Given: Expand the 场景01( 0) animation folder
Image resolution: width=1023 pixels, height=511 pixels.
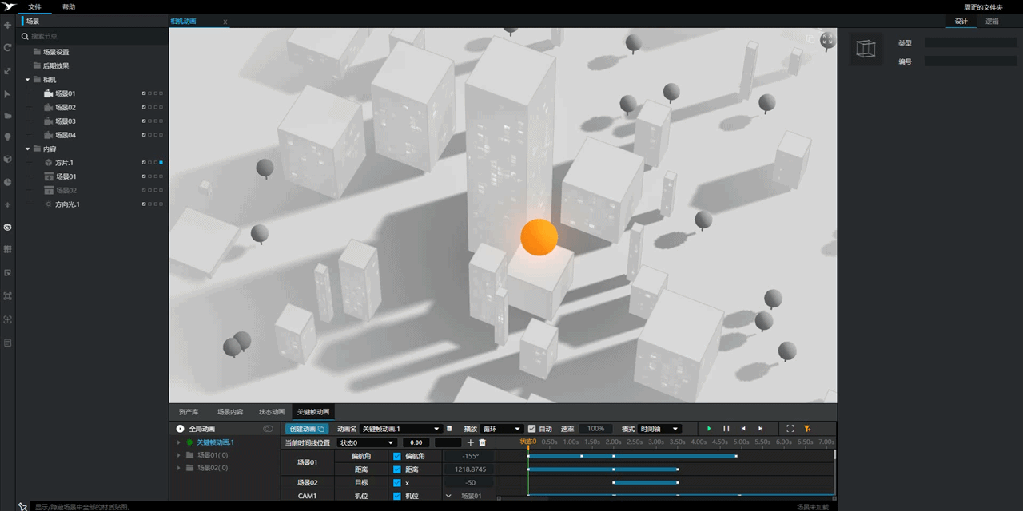Looking at the screenshot, I should tap(179, 455).
